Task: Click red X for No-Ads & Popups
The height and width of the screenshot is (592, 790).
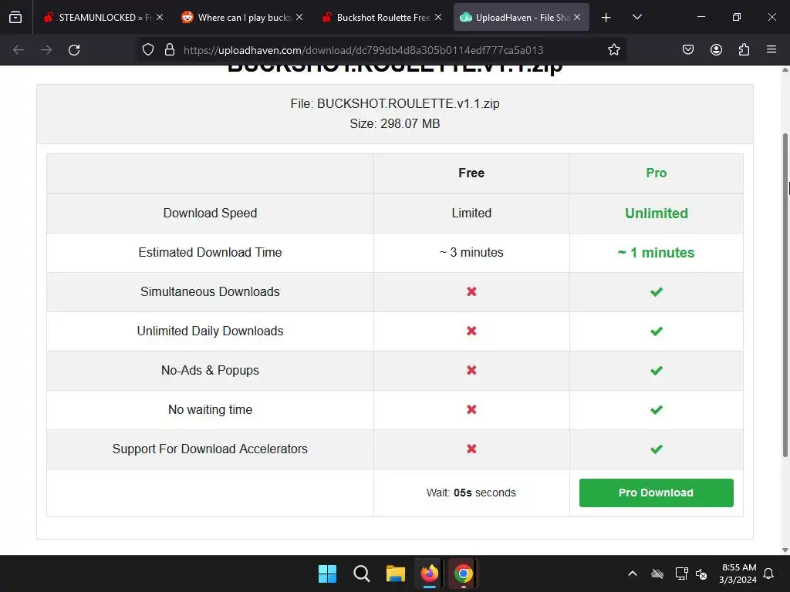Action: pos(471,370)
